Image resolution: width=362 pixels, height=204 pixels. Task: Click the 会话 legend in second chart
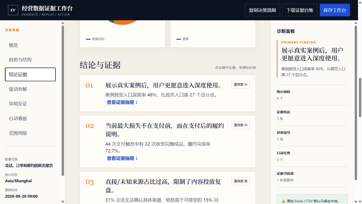tap(182, 39)
